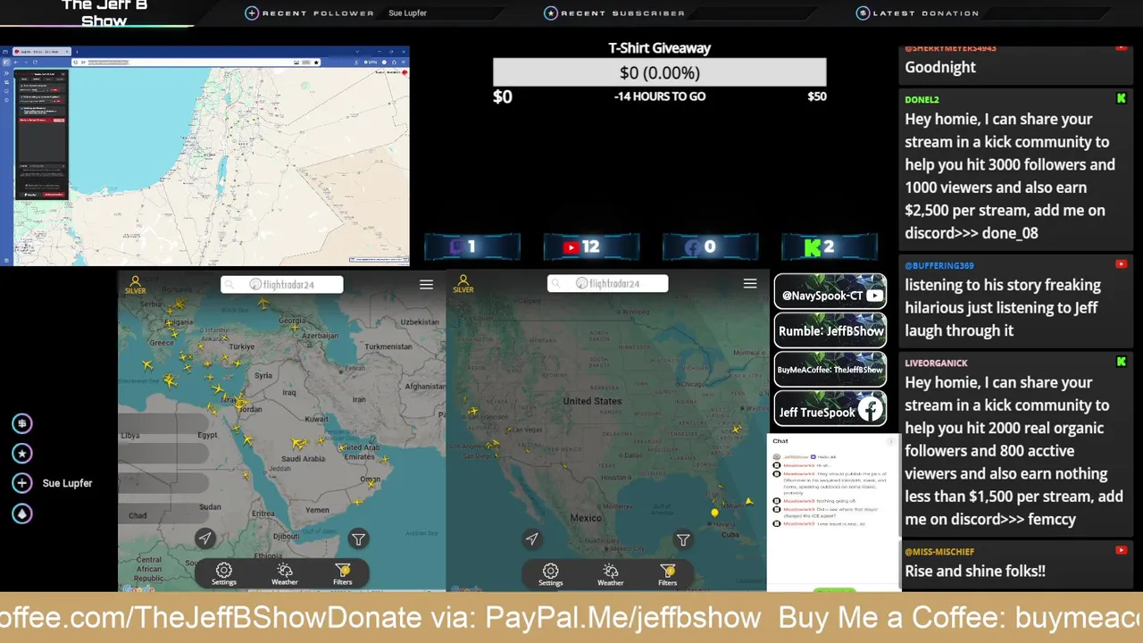Click Settings gear on right flightradar24 map

[x=550, y=573]
